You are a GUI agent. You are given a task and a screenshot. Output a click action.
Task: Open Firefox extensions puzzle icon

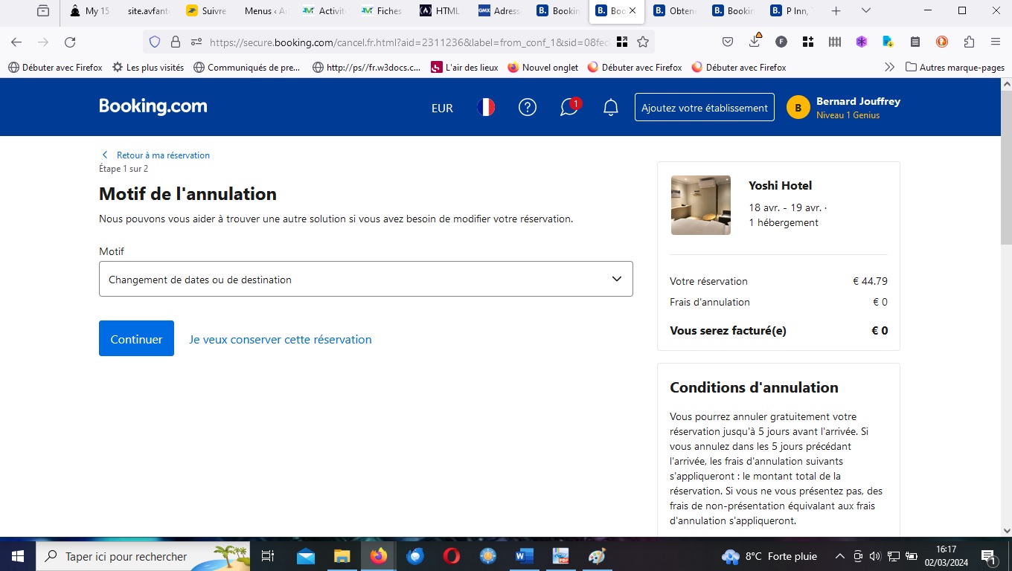(969, 42)
